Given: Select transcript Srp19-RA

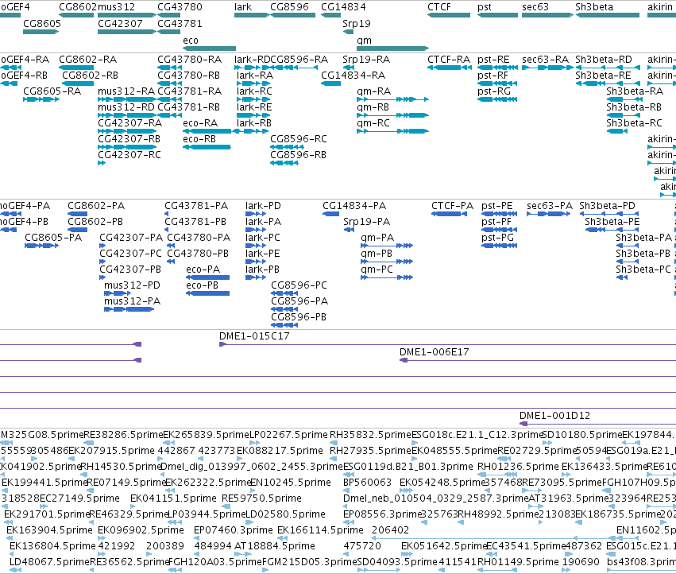Looking at the screenshot, I should (349, 68).
